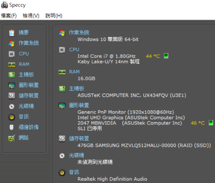Viewport: 215px width, 183px height.
Task: Click the 光碟機 disc icon in sidebar
Action: point(12,106)
